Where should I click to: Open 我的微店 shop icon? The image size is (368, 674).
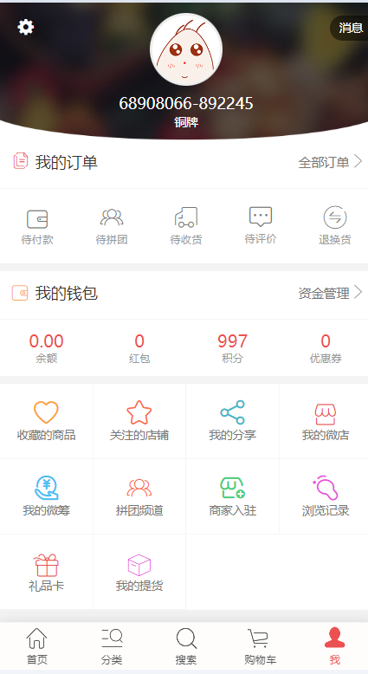tap(326, 414)
